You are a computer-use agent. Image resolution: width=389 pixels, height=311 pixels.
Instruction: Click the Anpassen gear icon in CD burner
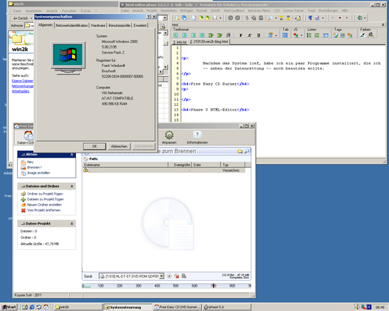169,138
